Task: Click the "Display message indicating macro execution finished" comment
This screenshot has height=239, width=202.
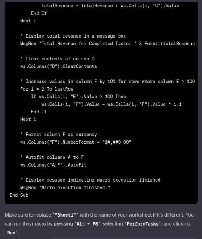Action: (90, 180)
